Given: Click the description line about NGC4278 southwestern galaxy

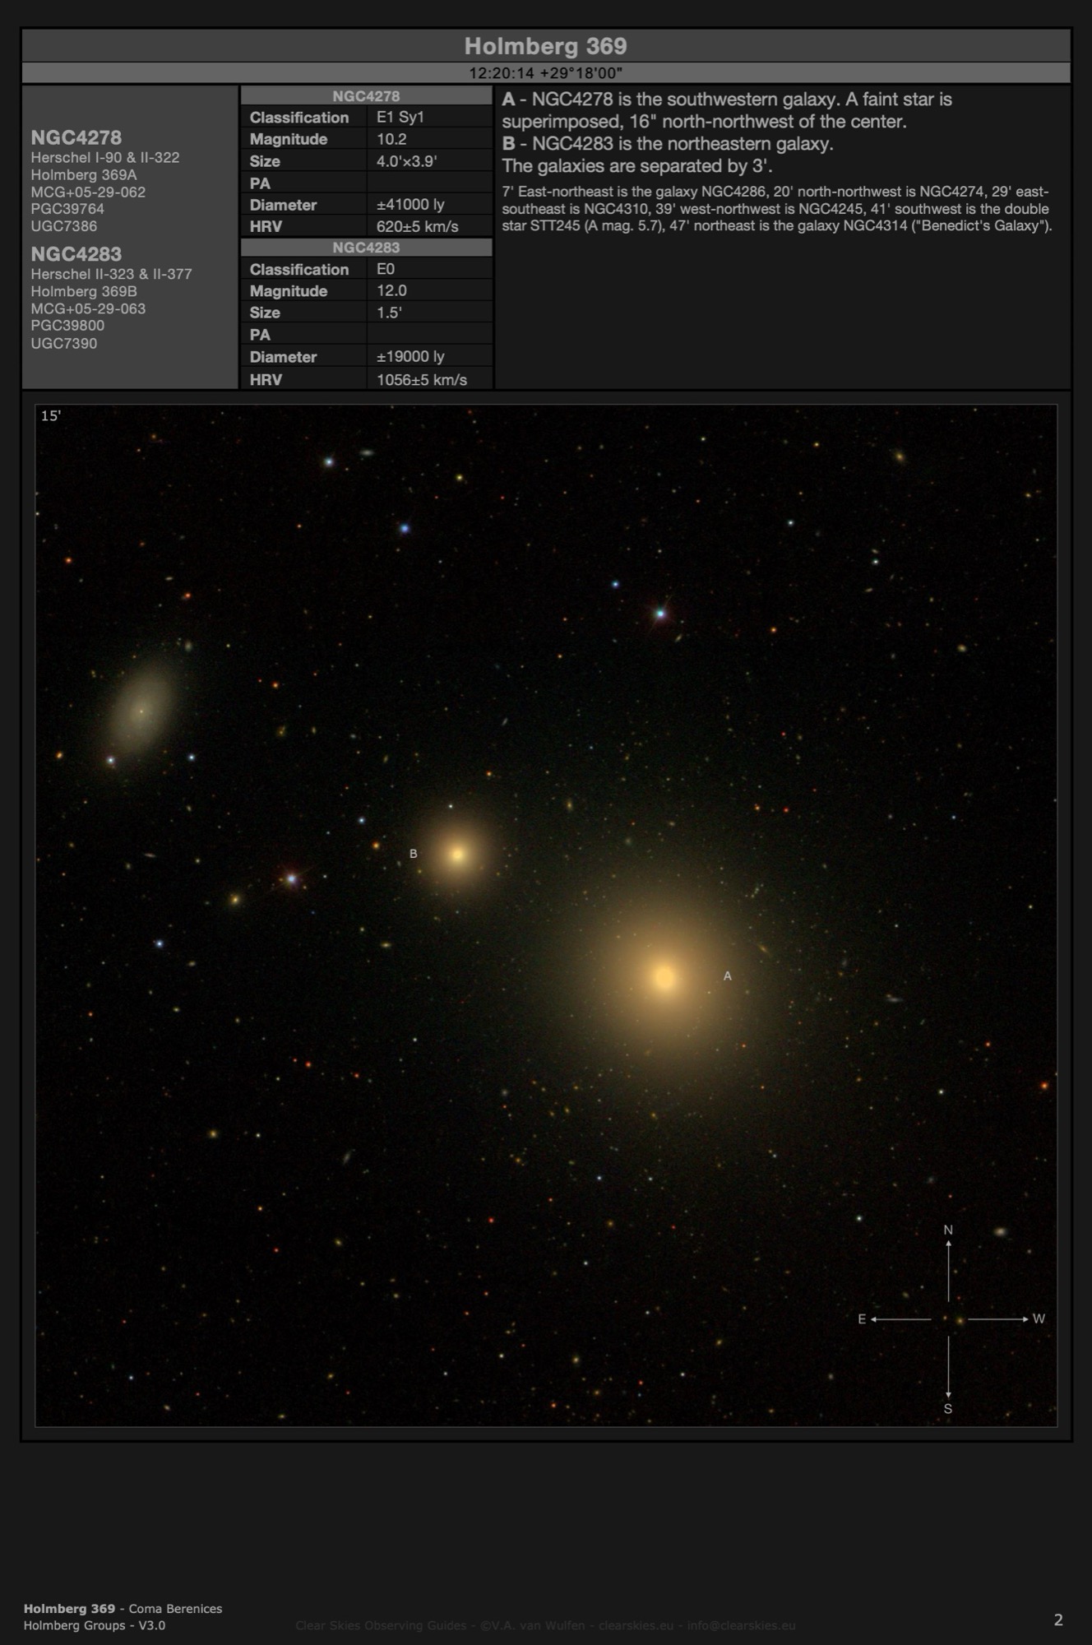Looking at the screenshot, I should pos(727,110).
